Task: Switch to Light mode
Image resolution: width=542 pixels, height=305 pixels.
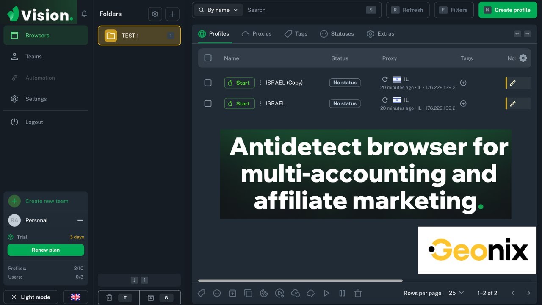Action: point(31,297)
